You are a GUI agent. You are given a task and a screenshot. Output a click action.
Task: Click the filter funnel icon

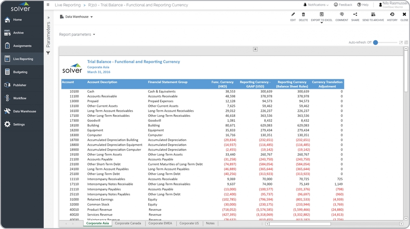click(48, 53)
